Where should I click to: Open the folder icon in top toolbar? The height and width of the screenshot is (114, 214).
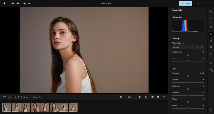[12, 4]
